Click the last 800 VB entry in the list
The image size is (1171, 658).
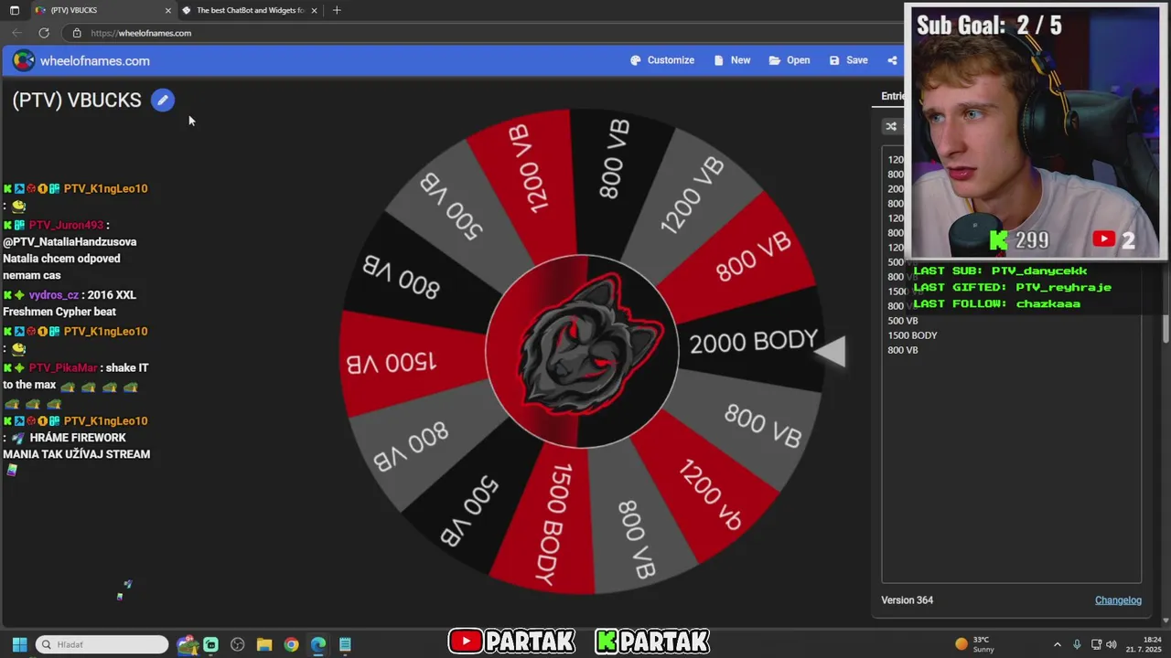(902, 350)
